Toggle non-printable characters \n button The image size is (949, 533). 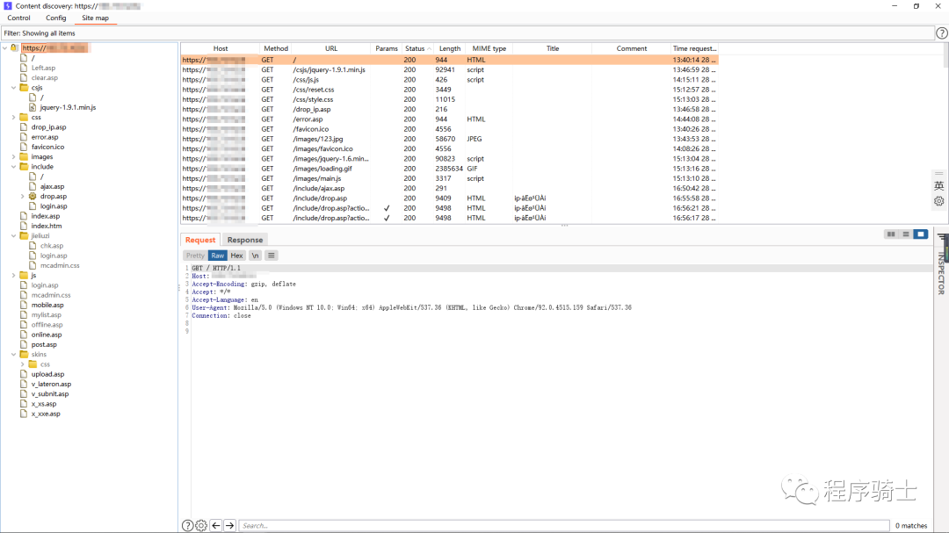coord(255,256)
